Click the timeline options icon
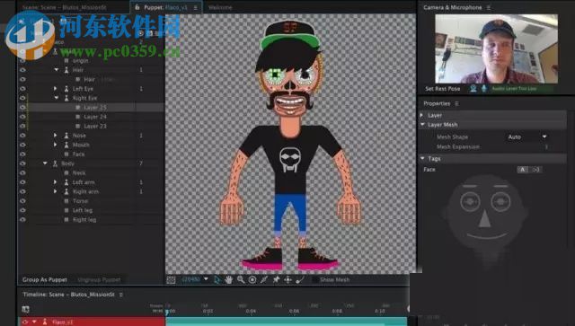The height and width of the screenshot is (326, 575). click(x=25, y=309)
